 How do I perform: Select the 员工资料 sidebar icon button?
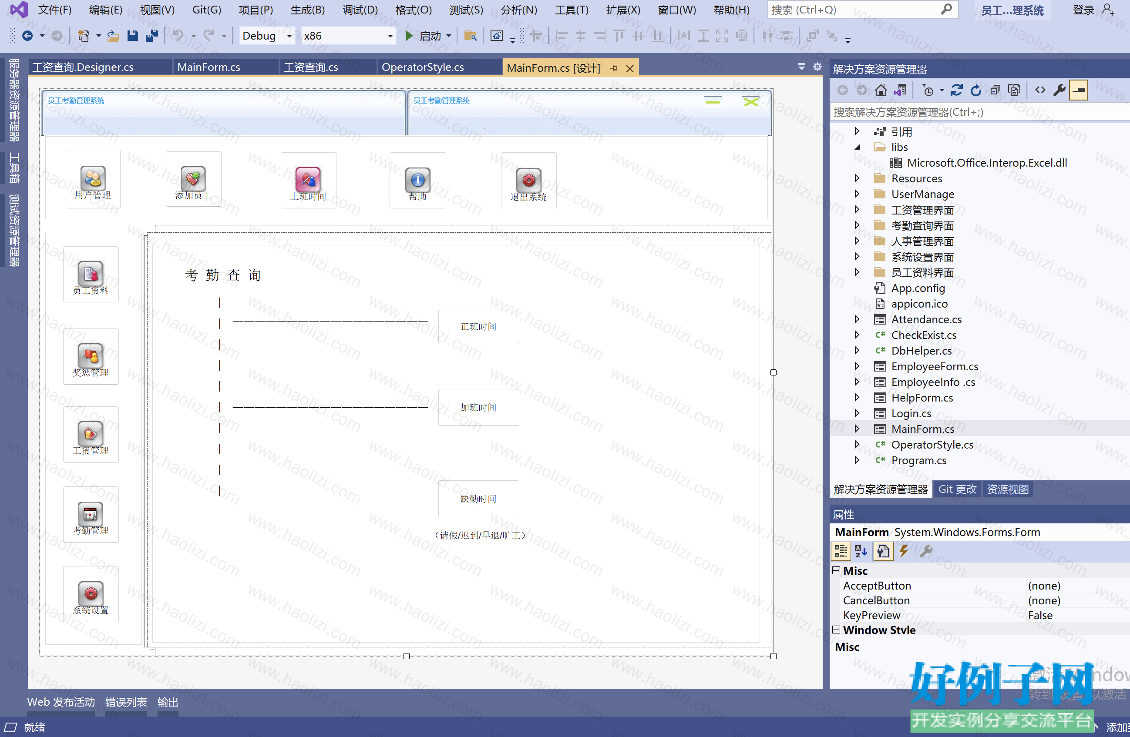point(91,274)
